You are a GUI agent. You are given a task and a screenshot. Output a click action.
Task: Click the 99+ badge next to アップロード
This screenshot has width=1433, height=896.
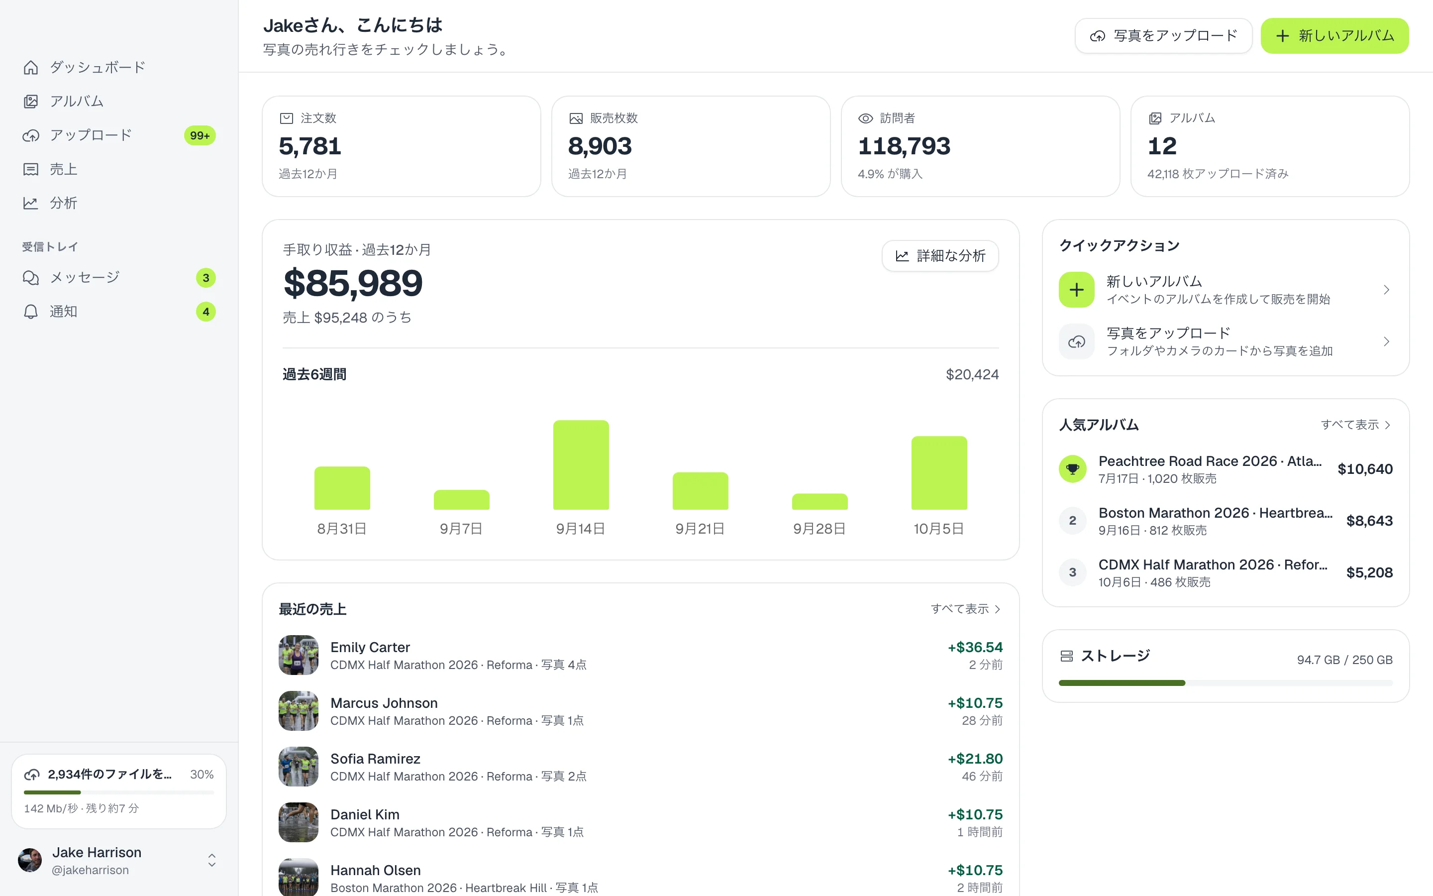point(200,136)
